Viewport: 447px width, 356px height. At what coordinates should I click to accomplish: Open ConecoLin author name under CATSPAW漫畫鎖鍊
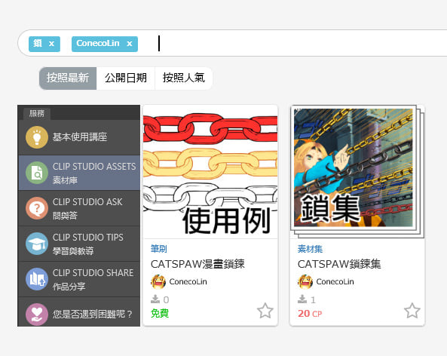point(188,282)
